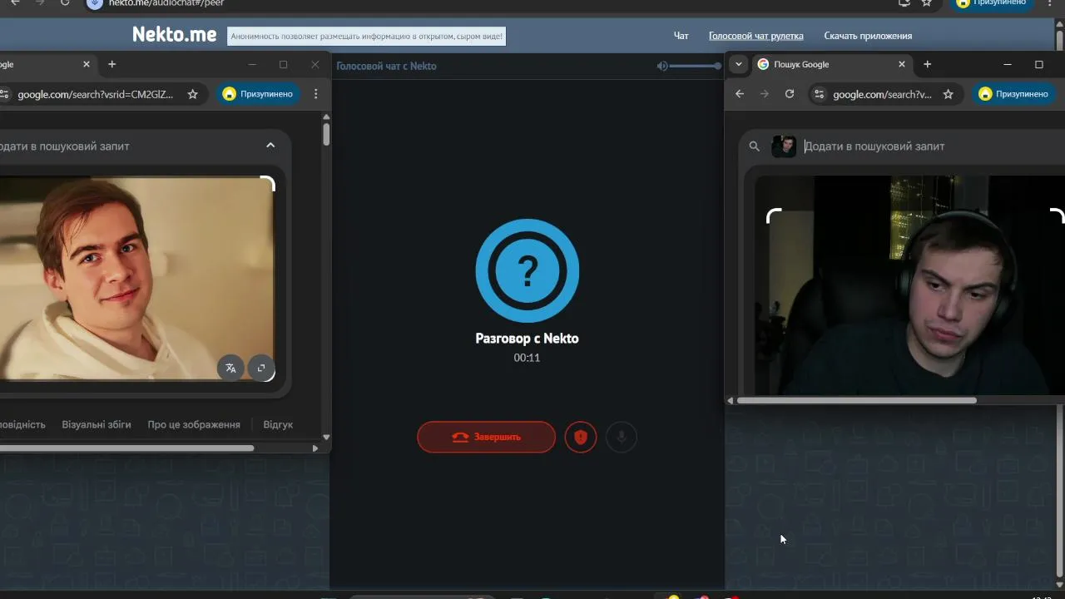Image resolution: width=1065 pixels, height=599 pixels.
Task: Click the blue question mark avatar
Action: (x=527, y=270)
